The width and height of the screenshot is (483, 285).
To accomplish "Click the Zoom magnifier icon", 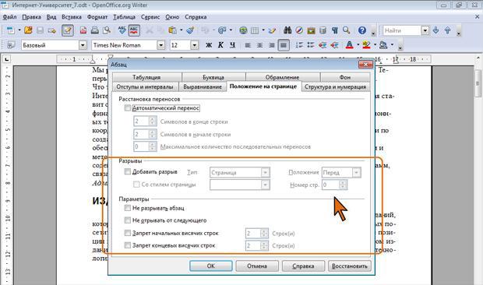I will (347, 30).
